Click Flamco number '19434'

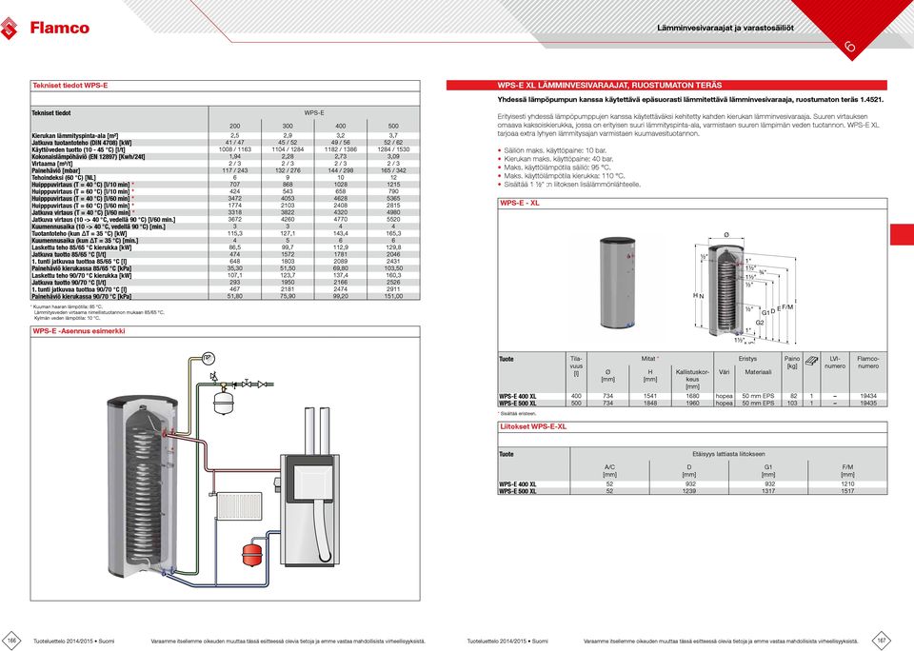pos(868,396)
